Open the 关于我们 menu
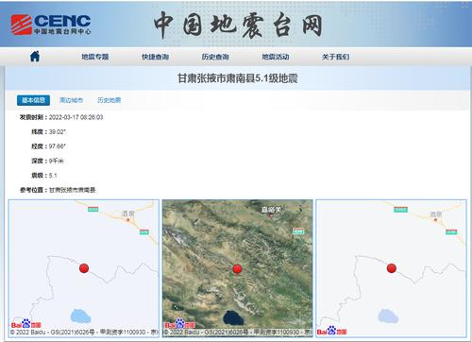Viewport: 472px width, 342px height. (335, 57)
